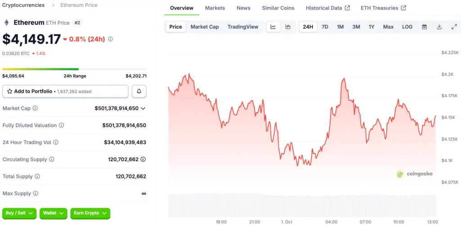Click the Market Cap info icon
This screenshot has width=461, height=226.
pos(35,108)
